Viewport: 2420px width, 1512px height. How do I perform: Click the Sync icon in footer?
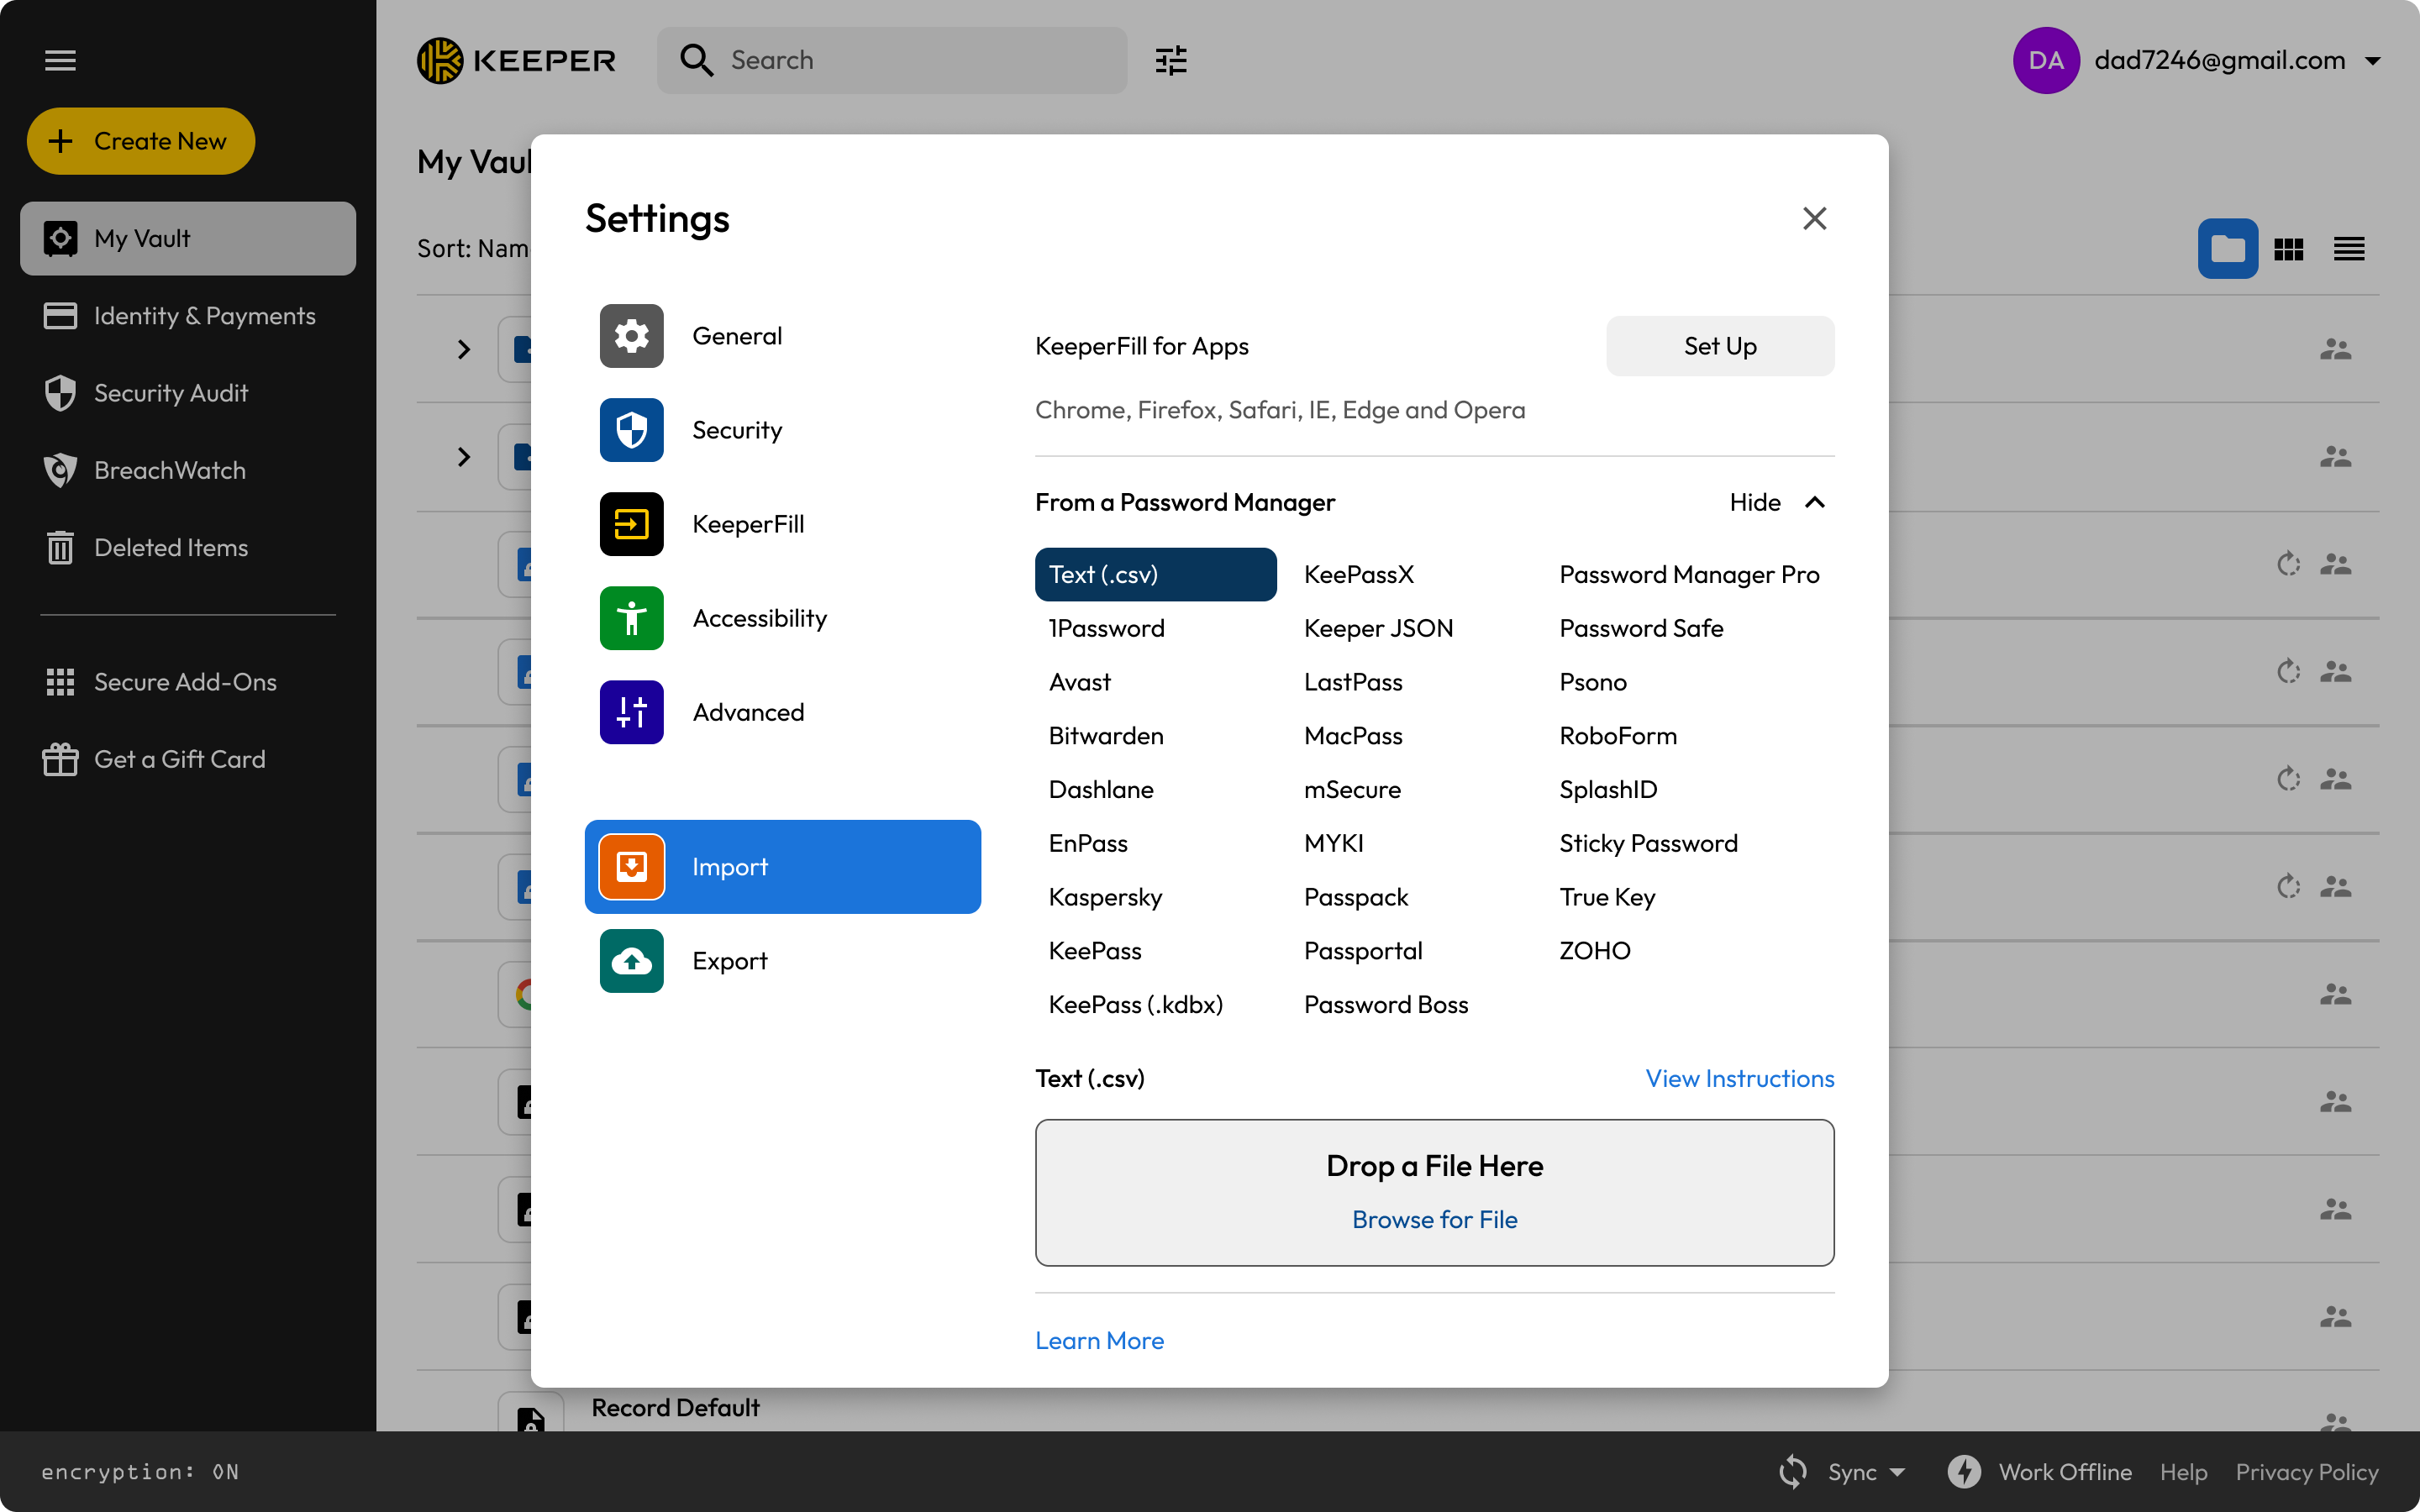click(1793, 1472)
